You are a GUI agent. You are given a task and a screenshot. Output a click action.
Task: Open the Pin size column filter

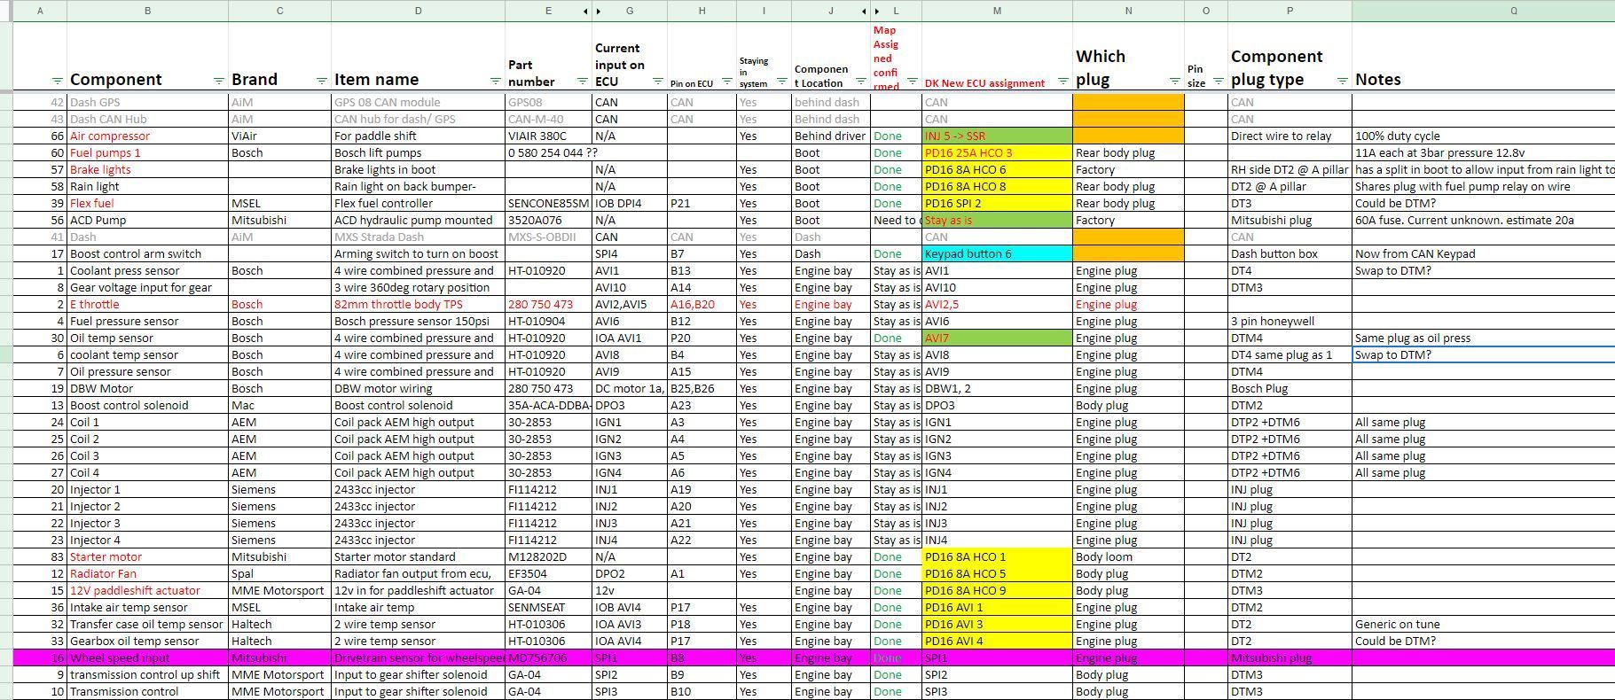1218,81
